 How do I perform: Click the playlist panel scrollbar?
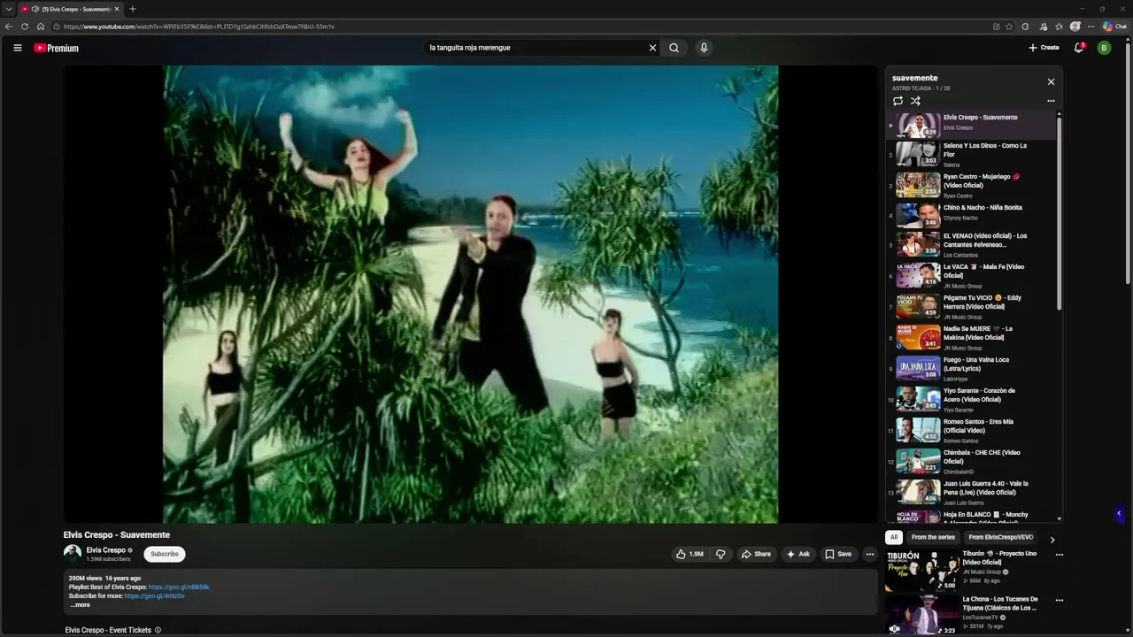coord(1059,212)
